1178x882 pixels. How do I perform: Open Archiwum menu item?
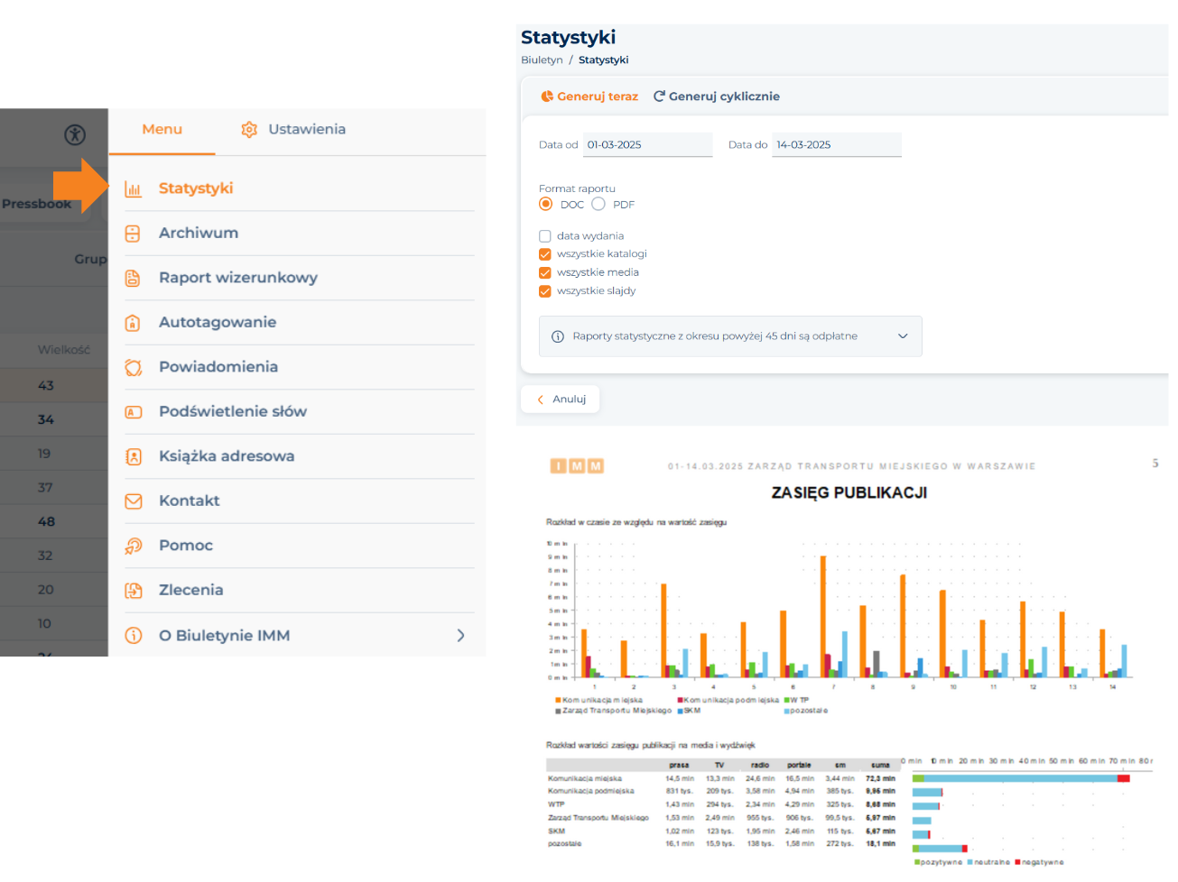299,234
